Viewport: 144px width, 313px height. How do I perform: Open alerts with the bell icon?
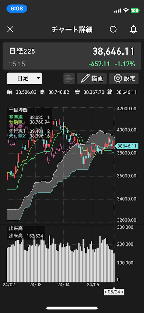click(x=133, y=30)
